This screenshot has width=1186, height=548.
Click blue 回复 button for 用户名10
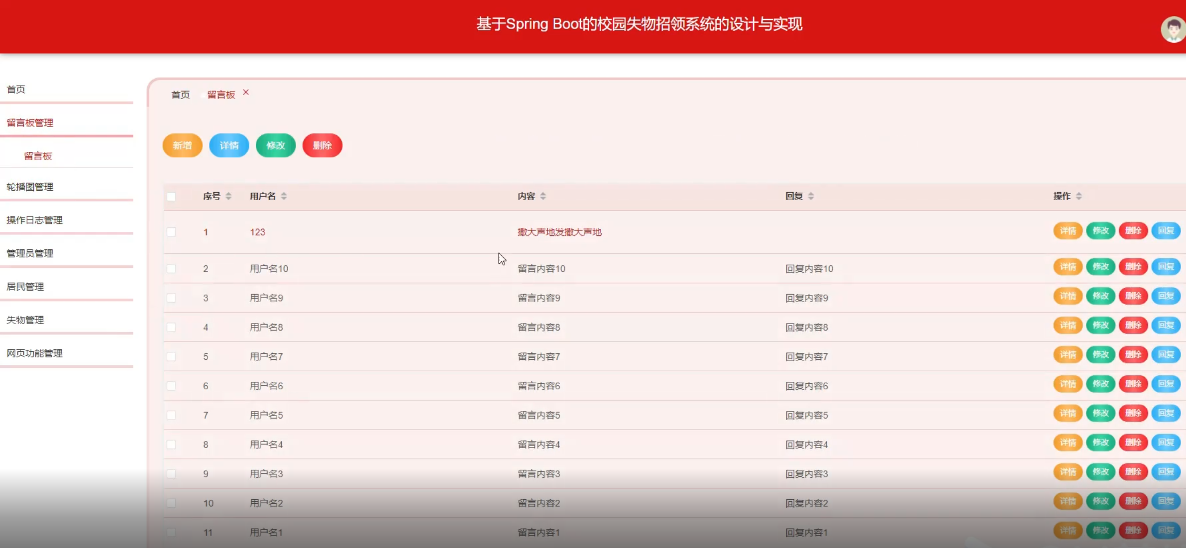point(1166,267)
